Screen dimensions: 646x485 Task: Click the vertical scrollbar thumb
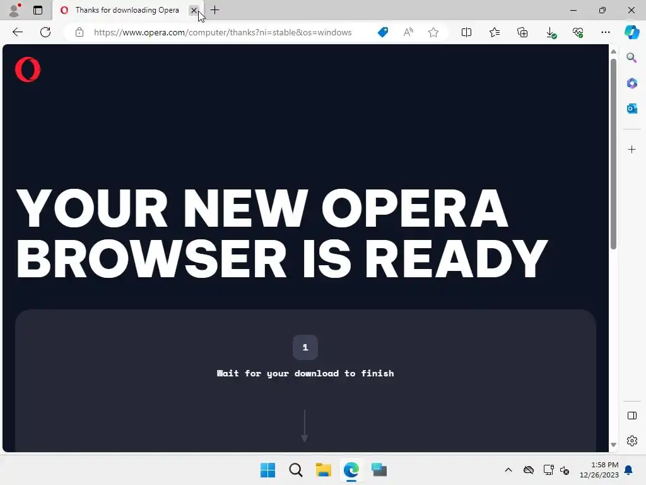coord(613,154)
